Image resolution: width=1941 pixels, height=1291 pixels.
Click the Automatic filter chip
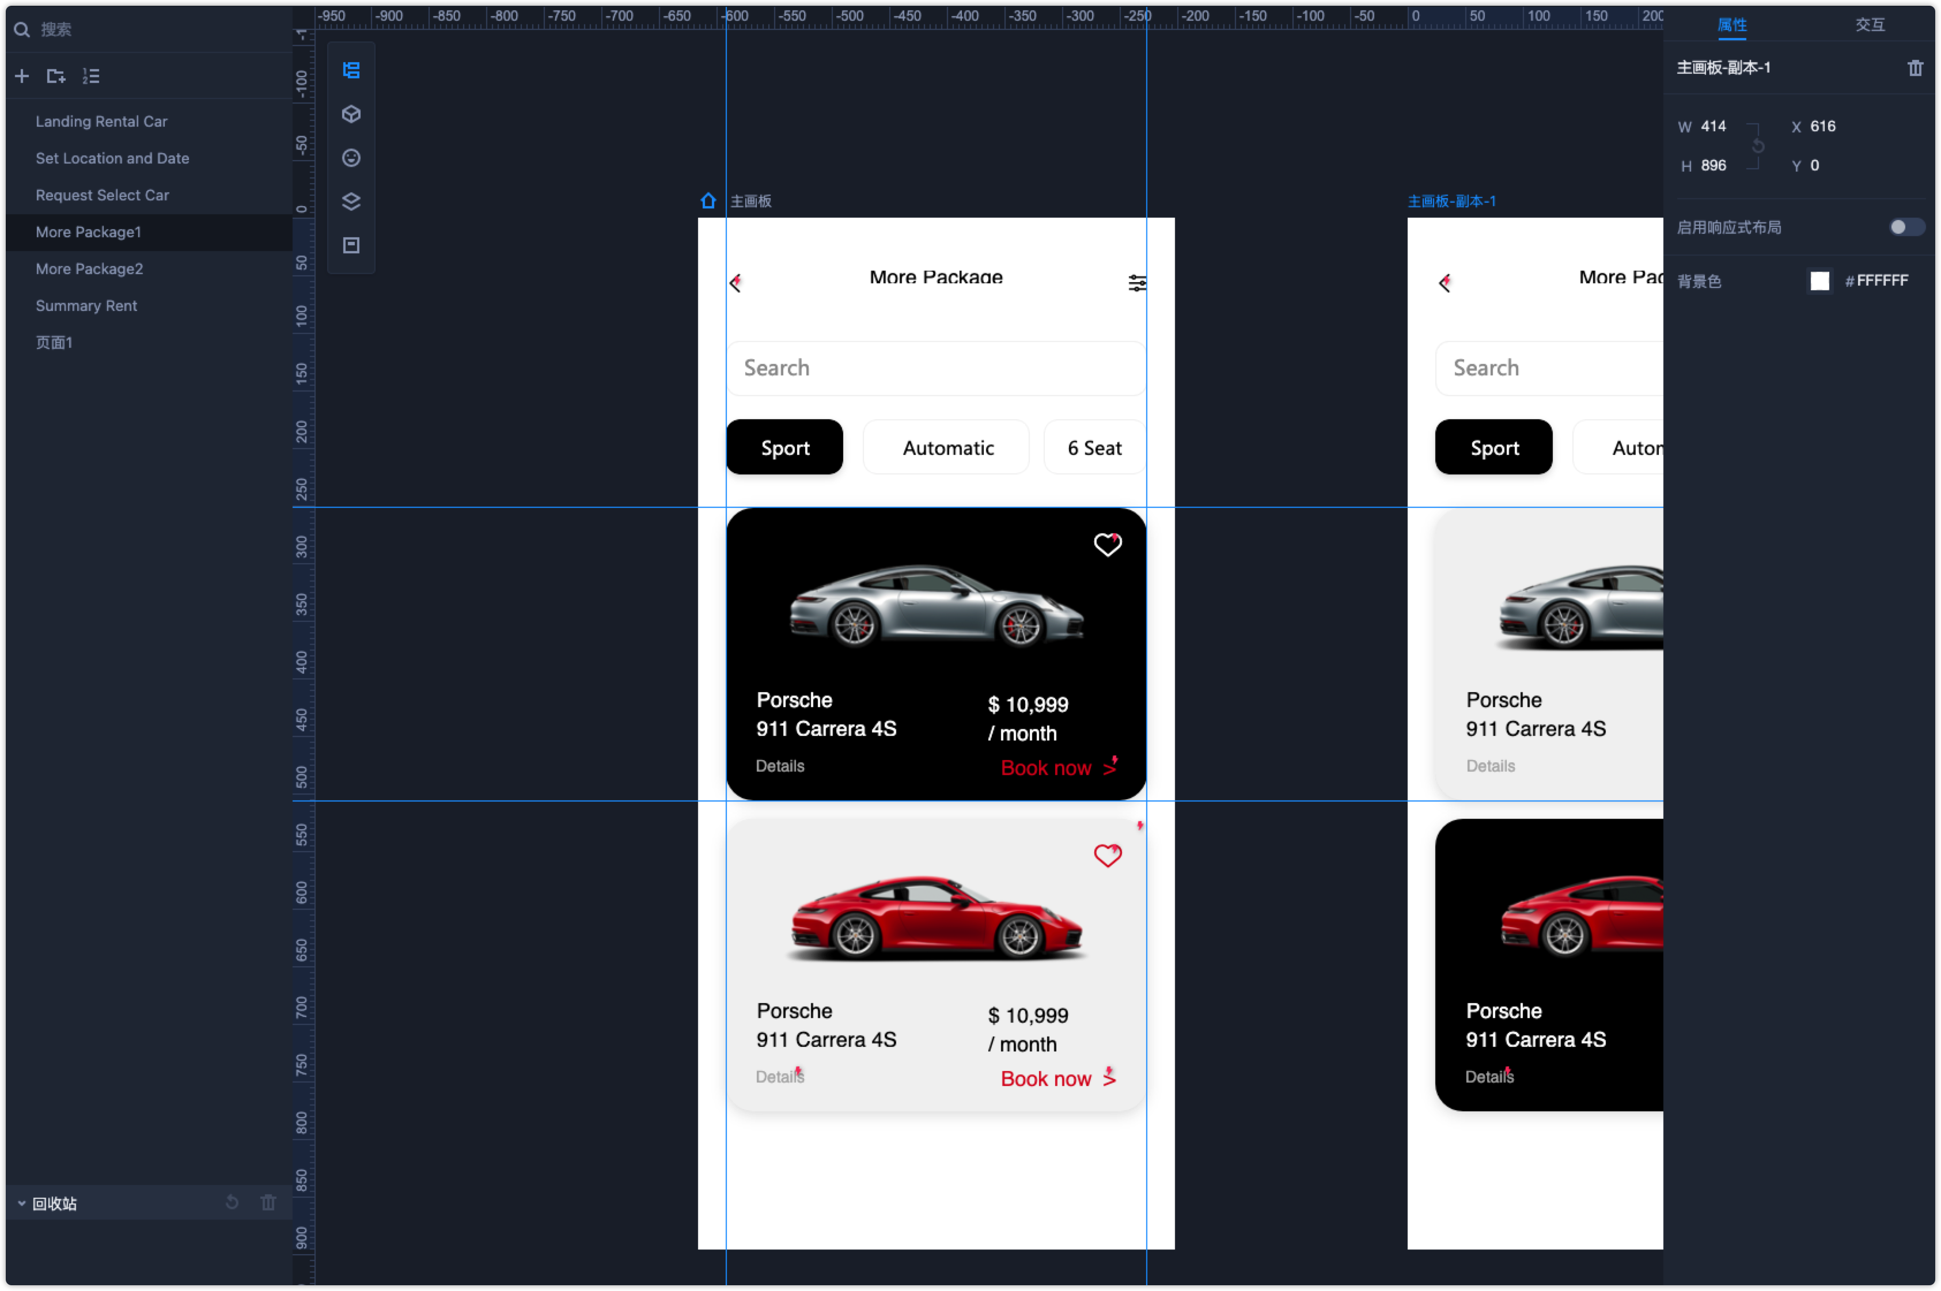(x=946, y=447)
